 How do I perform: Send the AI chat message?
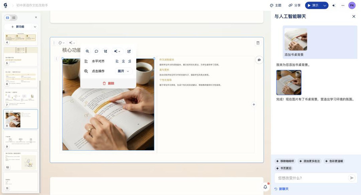[x=351, y=178]
